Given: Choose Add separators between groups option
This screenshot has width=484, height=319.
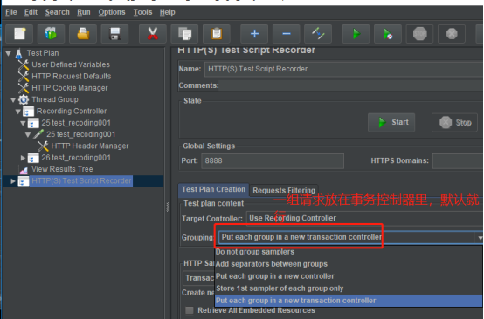Looking at the screenshot, I should click(349, 264).
